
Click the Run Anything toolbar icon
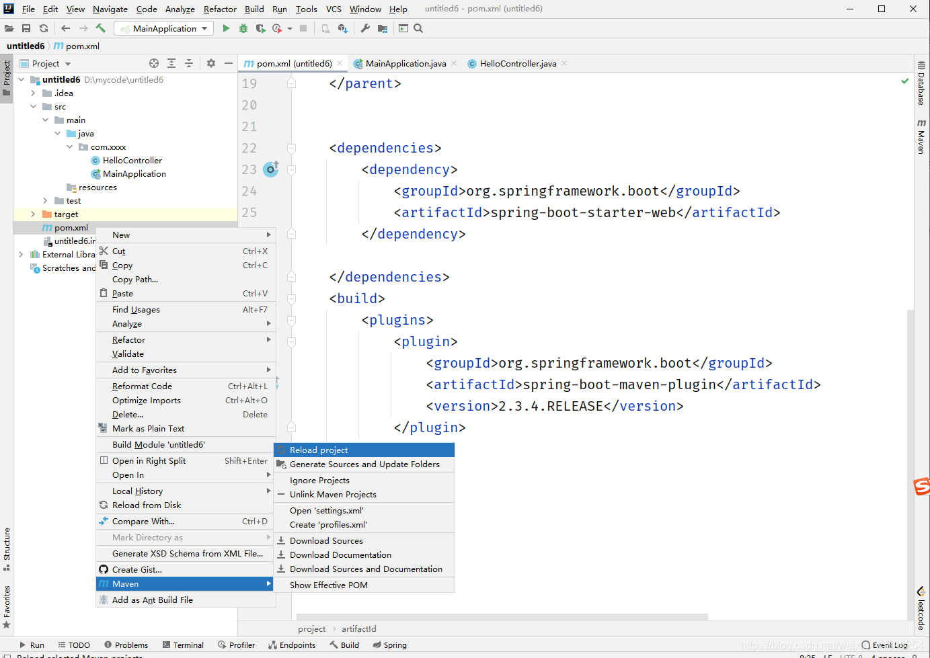[403, 28]
